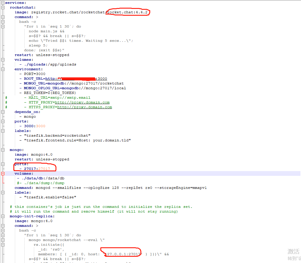Collapse the fold beside 'ports:' above '27017:27017'
Viewport: 301px width, 263px height.
coord(3,164)
